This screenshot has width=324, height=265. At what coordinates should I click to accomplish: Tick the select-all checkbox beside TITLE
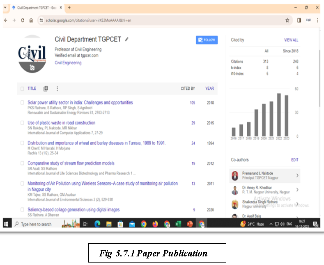point(22,88)
